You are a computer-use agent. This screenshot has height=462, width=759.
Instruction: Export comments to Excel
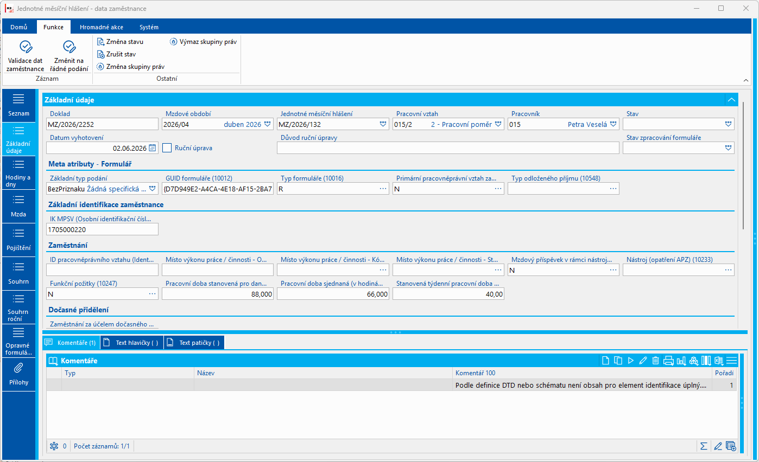(x=718, y=360)
